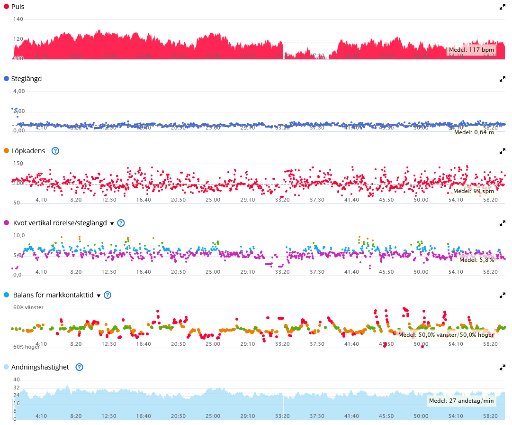The image size is (512, 425).
Task: Click 16:40 on the Balans time axis
Action: click(x=144, y=344)
